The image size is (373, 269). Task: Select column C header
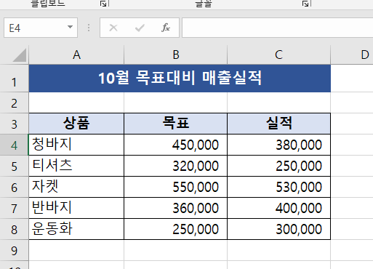[278, 55]
